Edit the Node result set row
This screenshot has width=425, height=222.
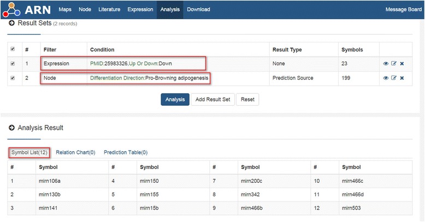point(394,78)
